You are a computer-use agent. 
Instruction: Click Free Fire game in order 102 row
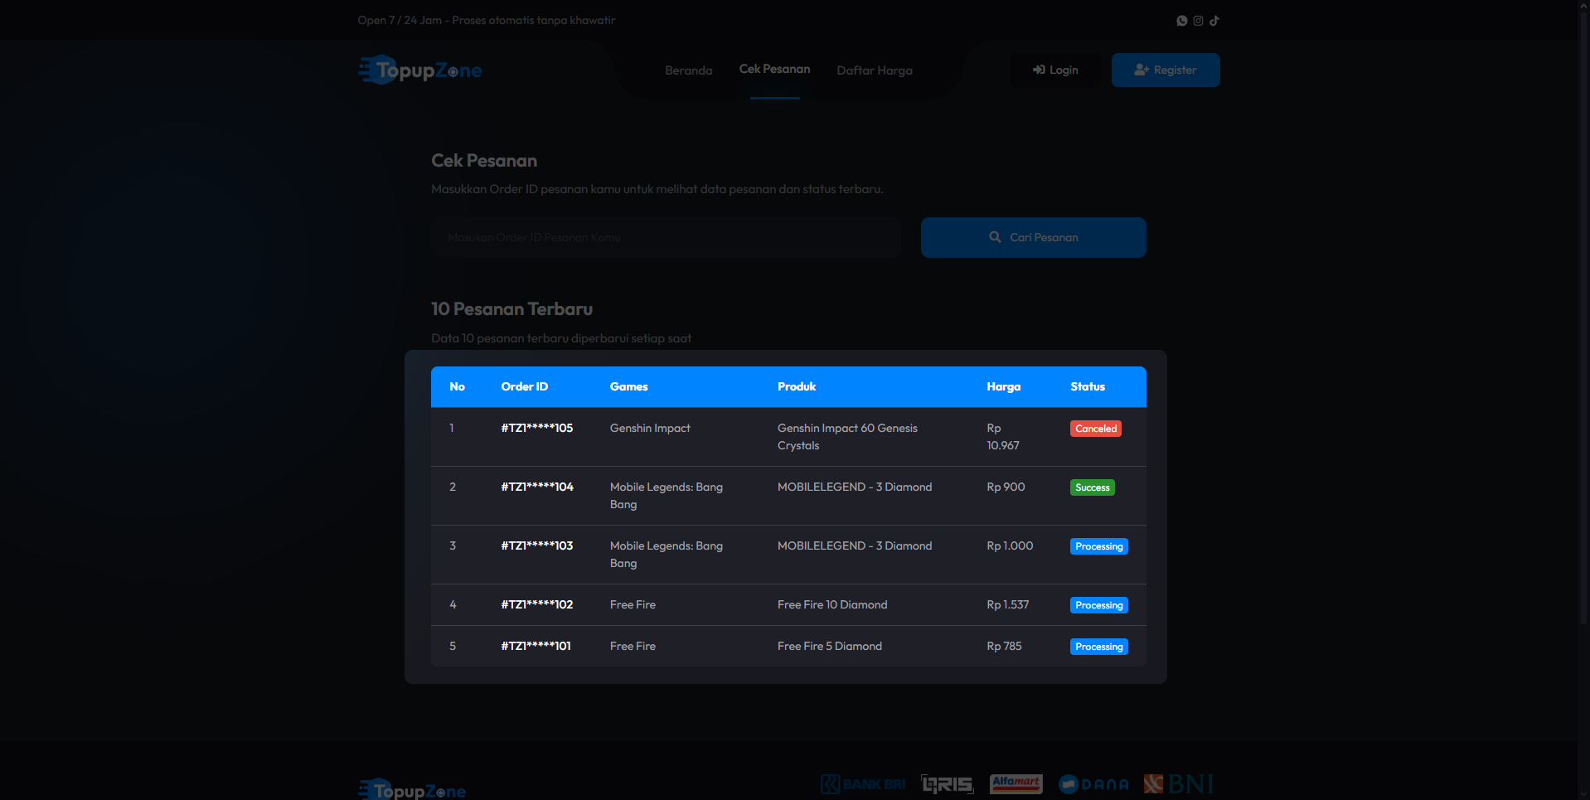coord(633,604)
